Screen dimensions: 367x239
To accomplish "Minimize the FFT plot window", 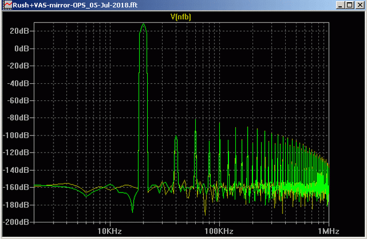I will (x=340, y=5).
